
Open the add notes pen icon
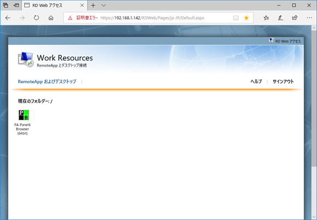point(280,18)
